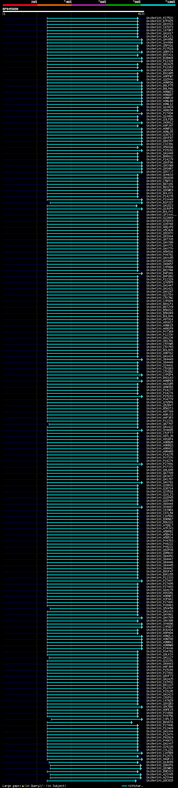Pick the UniRef100_Q41823 row label
This screenshot has height=788, width=178.
[160, 206]
